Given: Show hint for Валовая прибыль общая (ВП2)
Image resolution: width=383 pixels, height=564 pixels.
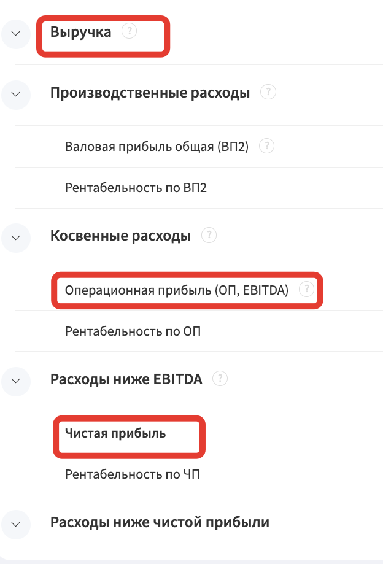Looking at the screenshot, I should coord(267,146).
